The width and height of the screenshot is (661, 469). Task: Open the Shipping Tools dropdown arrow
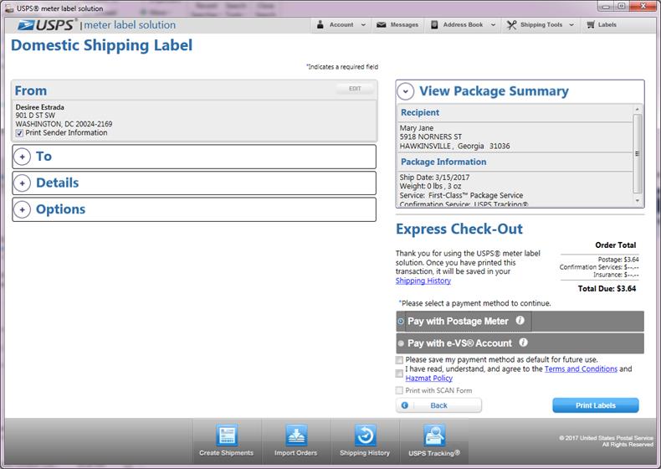(x=571, y=25)
